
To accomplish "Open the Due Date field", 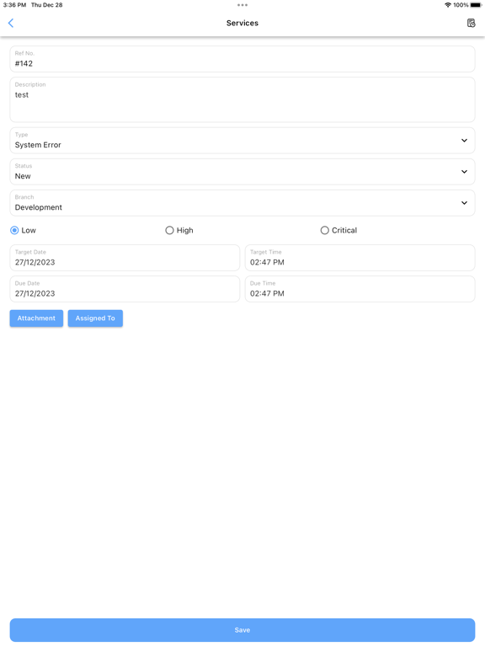I will click(x=125, y=289).
